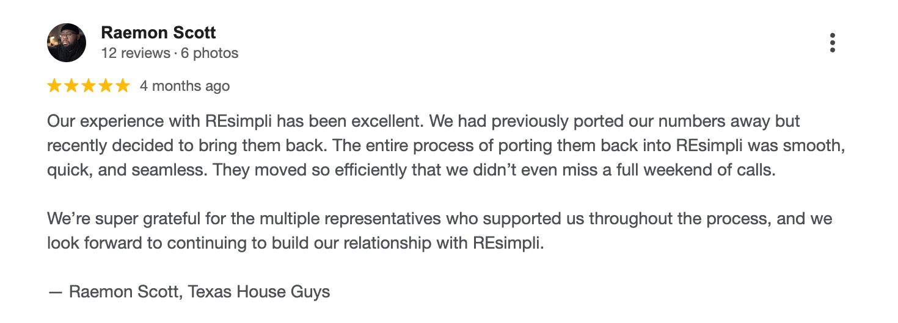This screenshot has width=898, height=323.
Task: Click the "4 months ago" timestamp
Action: (x=184, y=86)
